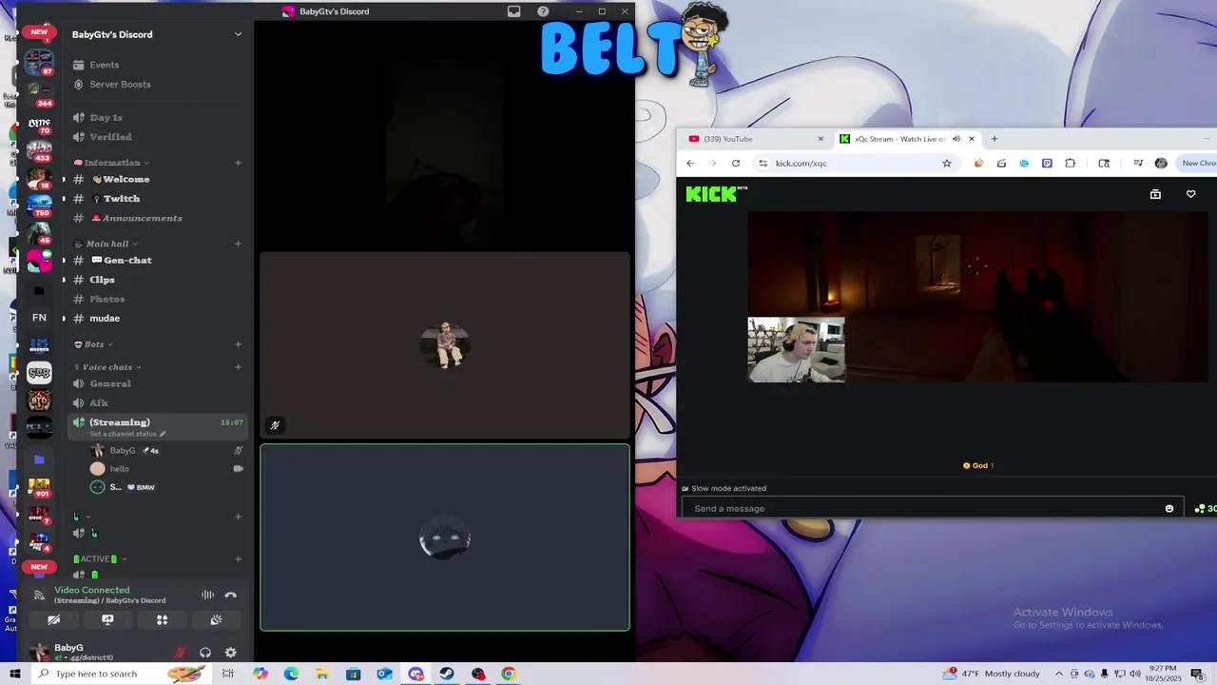The width and height of the screenshot is (1217, 685).
Task: Open the Twitch text channel
Action: [x=121, y=199]
